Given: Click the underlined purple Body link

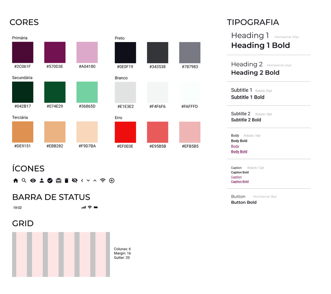Looking at the screenshot, I should pyautogui.click(x=235, y=146).
